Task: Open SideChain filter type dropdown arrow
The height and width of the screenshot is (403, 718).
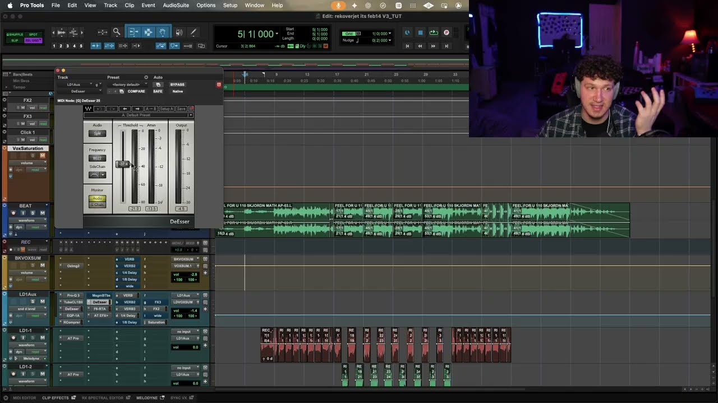Action: point(103,175)
